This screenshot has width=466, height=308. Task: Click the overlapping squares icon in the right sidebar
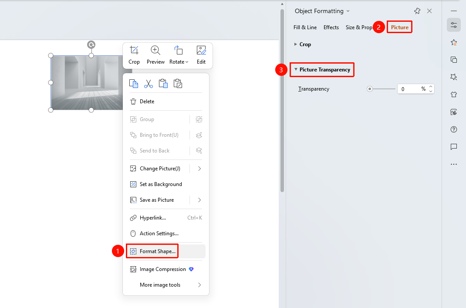[x=454, y=60]
